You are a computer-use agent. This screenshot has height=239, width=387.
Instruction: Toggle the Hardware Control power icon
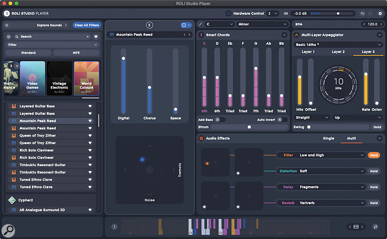pyautogui.click(x=228, y=13)
